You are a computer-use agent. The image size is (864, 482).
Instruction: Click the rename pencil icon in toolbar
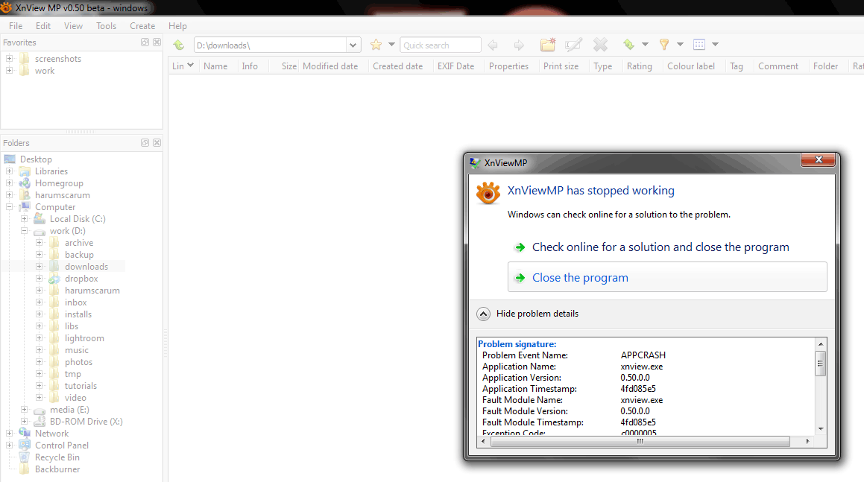pyautogui.click(x=573, y=45)
